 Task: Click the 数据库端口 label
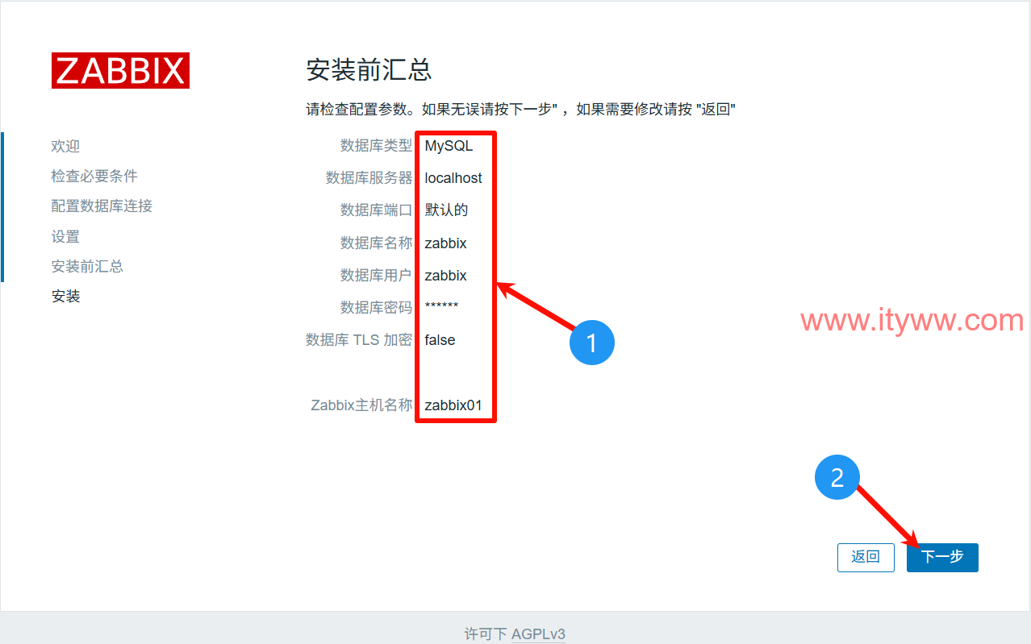coord(376,210)
